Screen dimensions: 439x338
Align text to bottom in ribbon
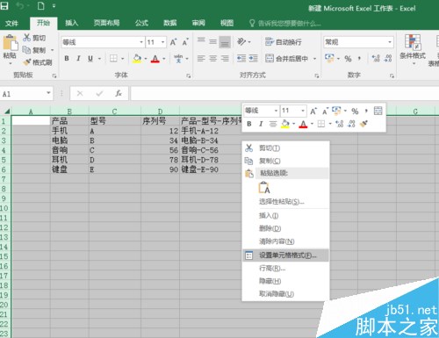225,42
